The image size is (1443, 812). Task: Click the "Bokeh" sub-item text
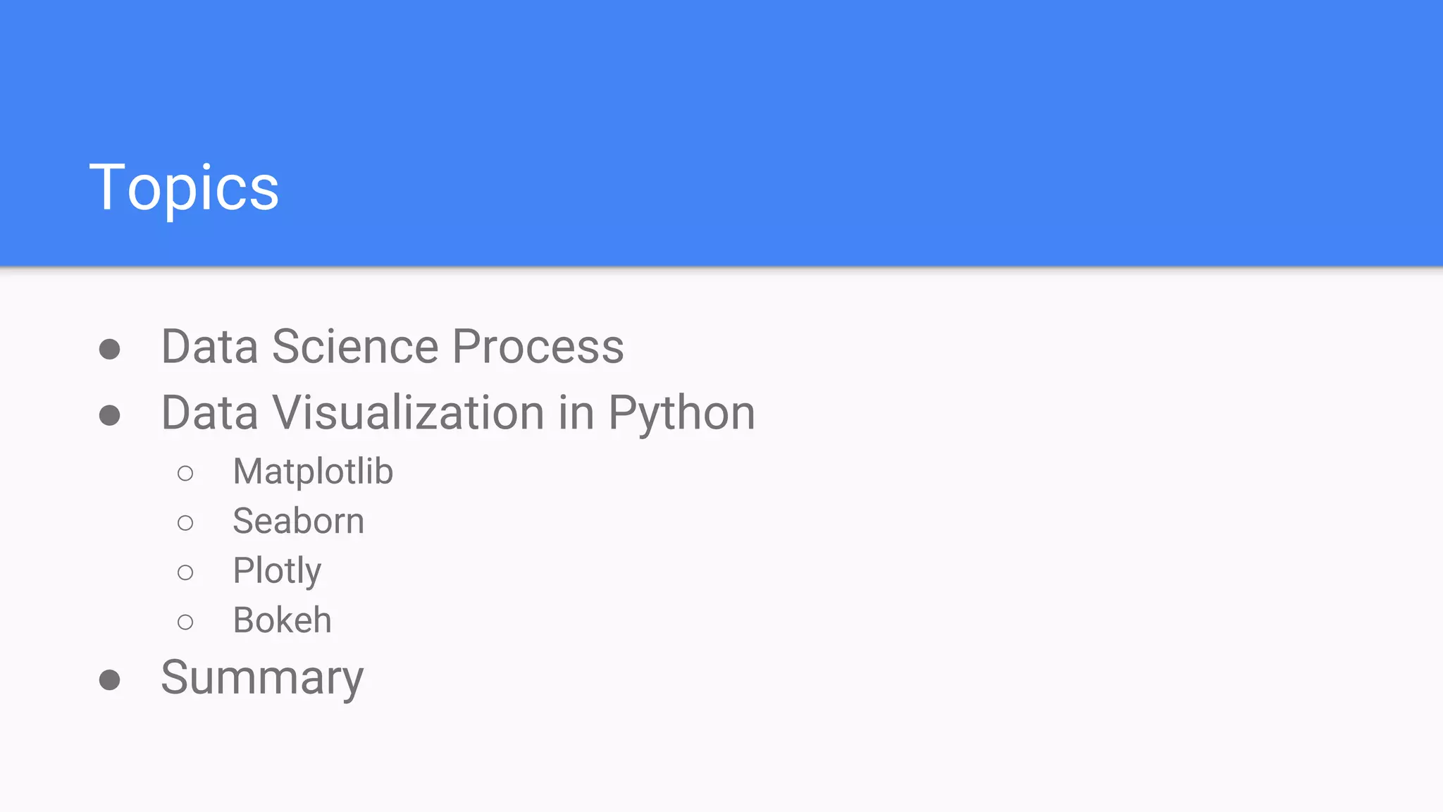click(282, 620)
